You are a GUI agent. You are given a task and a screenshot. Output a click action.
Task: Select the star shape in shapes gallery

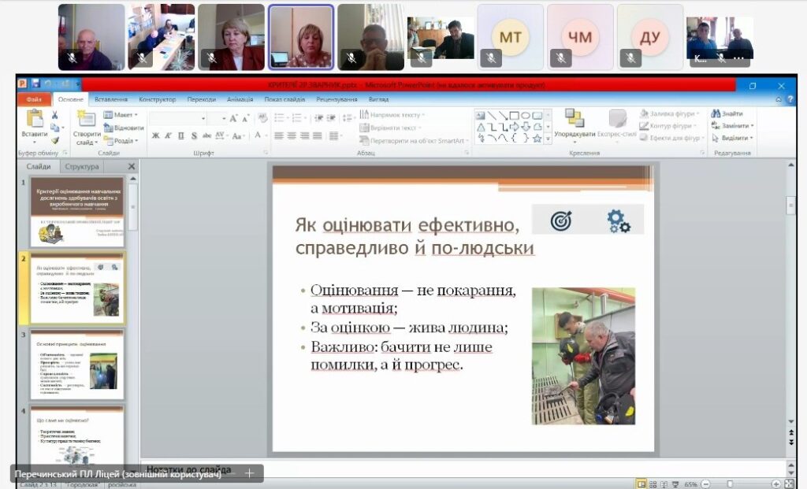point(537,139)
